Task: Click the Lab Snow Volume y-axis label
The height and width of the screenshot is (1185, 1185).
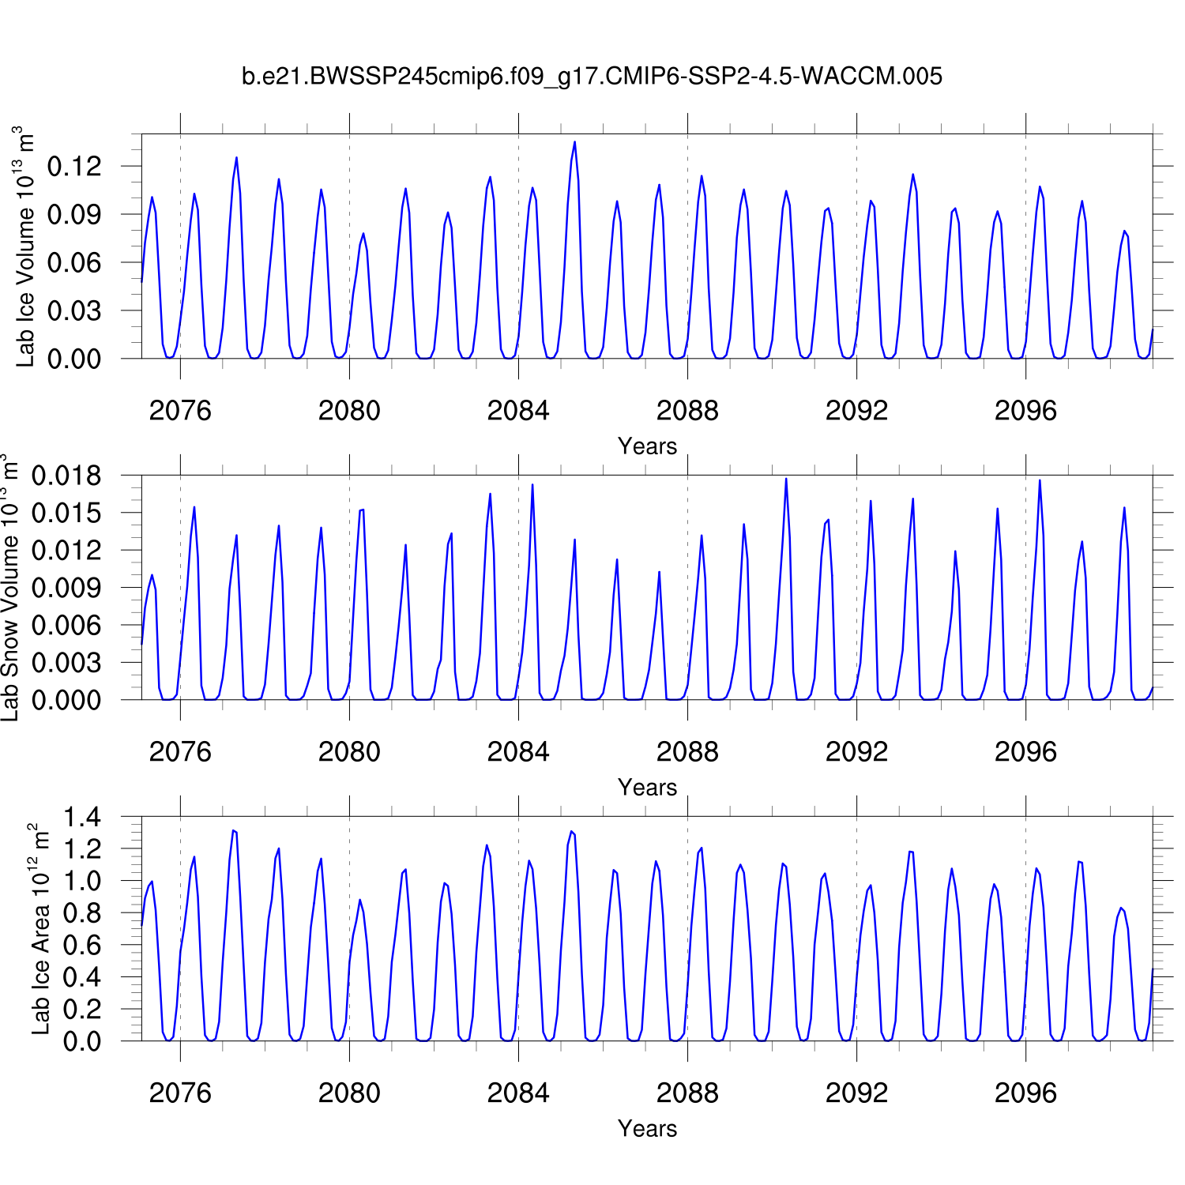Action: (x=9, y=588)
